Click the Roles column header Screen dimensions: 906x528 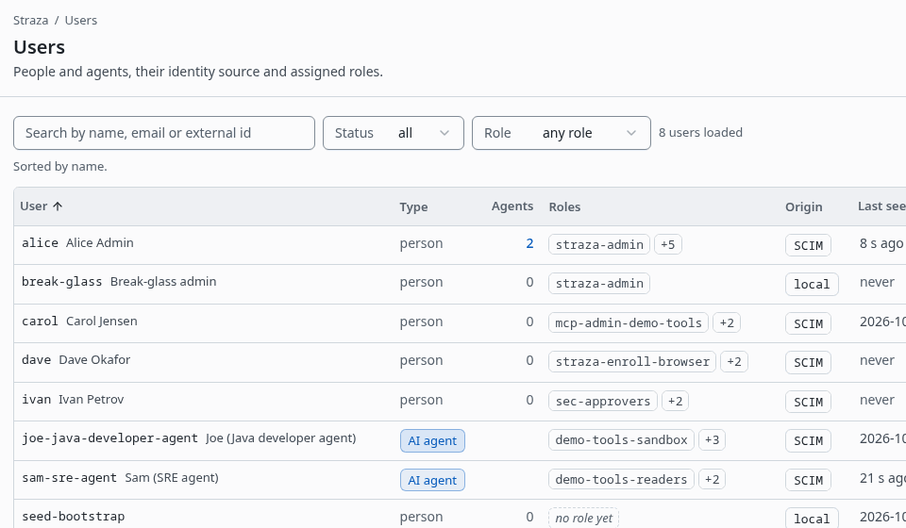coord(564,207)
